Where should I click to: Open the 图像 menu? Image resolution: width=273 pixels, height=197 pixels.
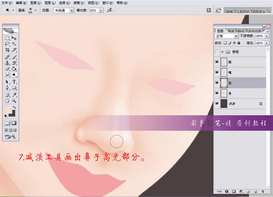click(35, 3)
